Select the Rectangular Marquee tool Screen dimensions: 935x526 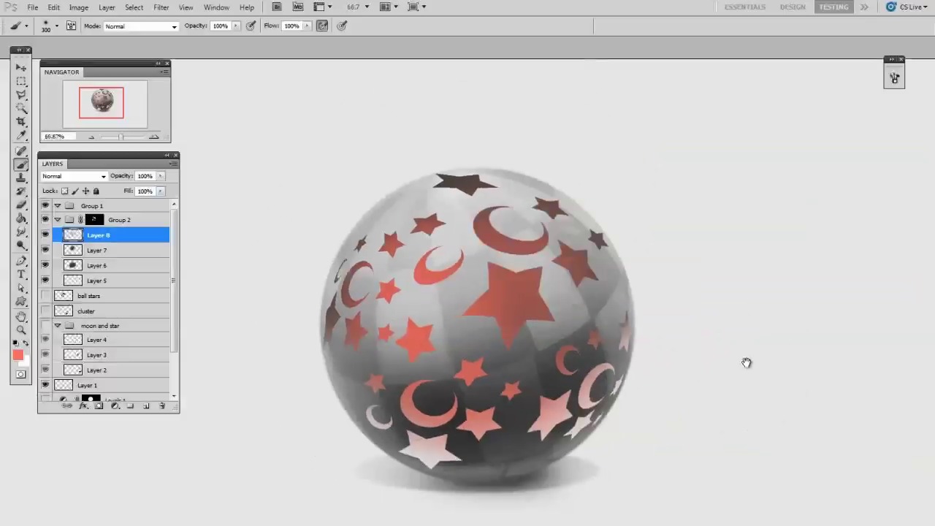(21, 81)
